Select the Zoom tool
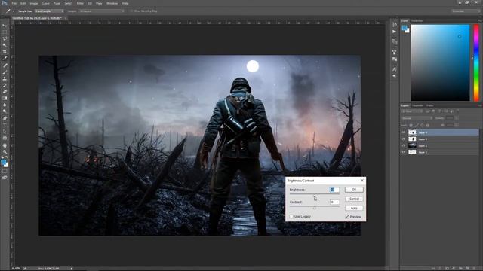The height and width of the screenshot is (271, 483). [5, 152]
